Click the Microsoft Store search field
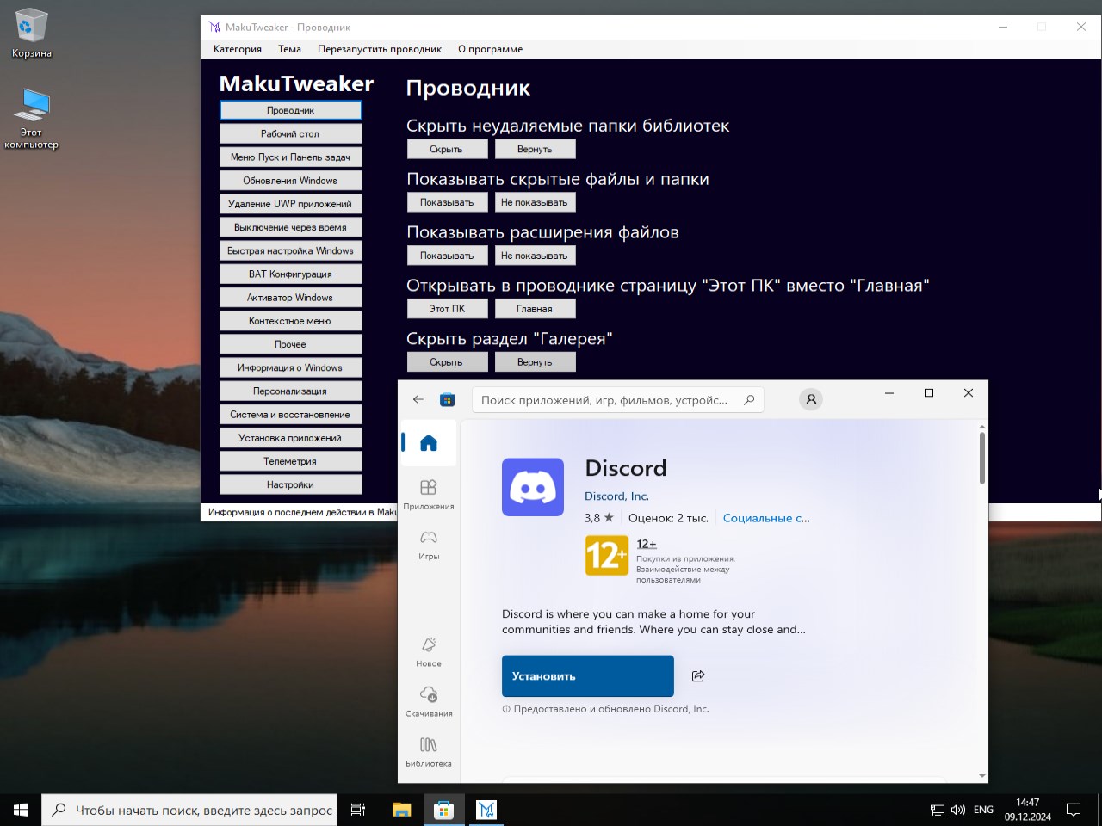This screenshot has width=1102, height=826. [x=617, y=399]
